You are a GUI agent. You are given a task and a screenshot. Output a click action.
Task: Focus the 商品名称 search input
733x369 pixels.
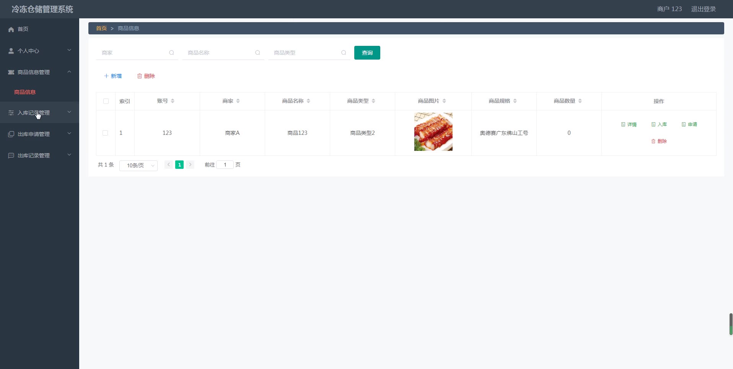(223, 53)
